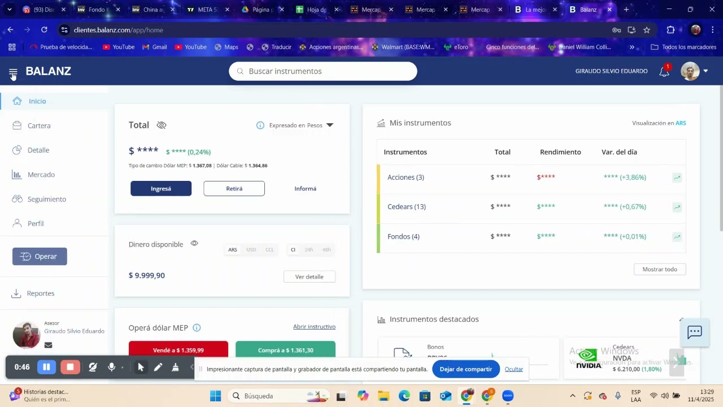Toggle the microphone in the screen recorder
Viewport: 723px width, 407px height.
[112, 367]
